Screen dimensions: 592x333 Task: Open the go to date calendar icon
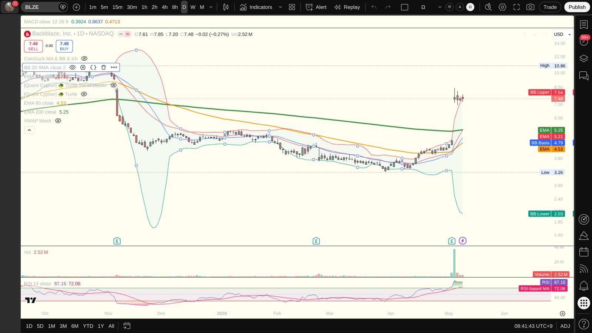pos(127,326)
